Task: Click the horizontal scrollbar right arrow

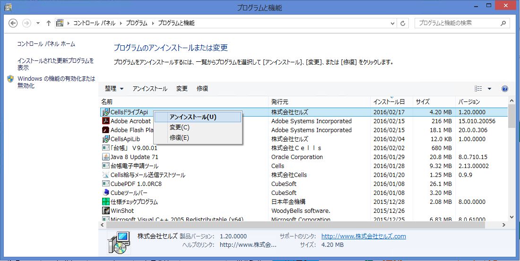Action: [x=504, y=225]
